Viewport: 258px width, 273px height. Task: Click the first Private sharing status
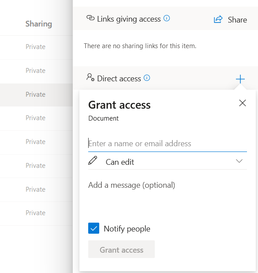point(35,47)
